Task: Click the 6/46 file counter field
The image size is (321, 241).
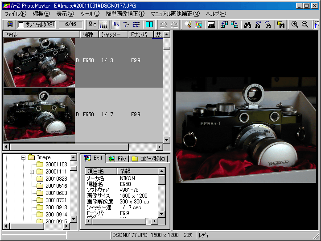Action: click(x=70, y=25)
